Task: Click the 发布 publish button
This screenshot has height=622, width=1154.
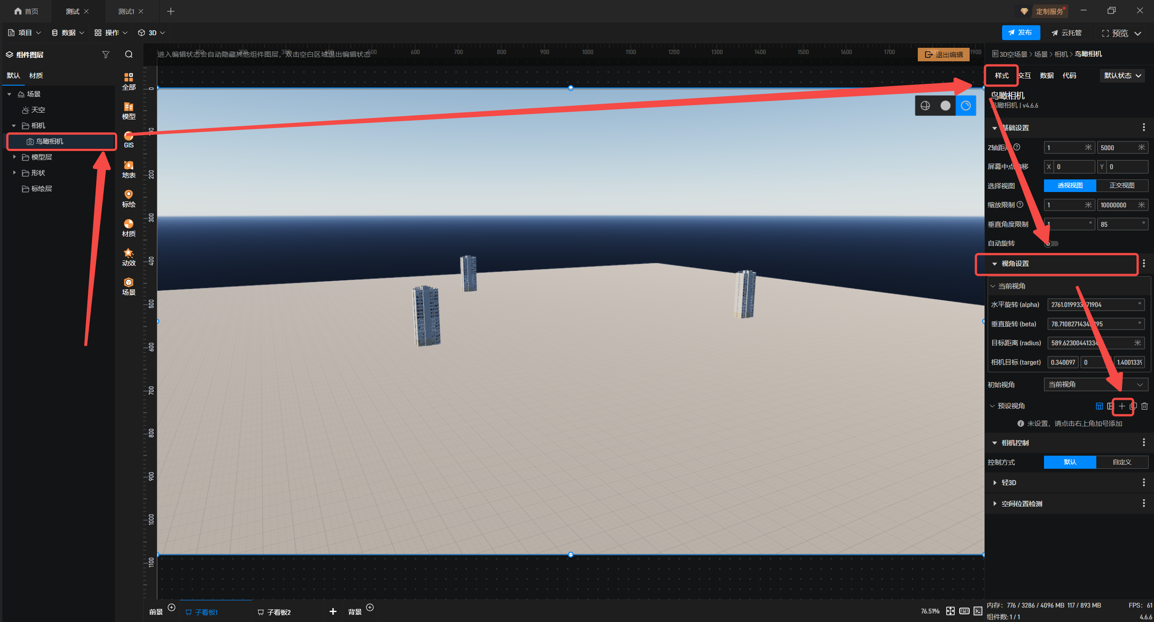Action: tap(1021, 32)
